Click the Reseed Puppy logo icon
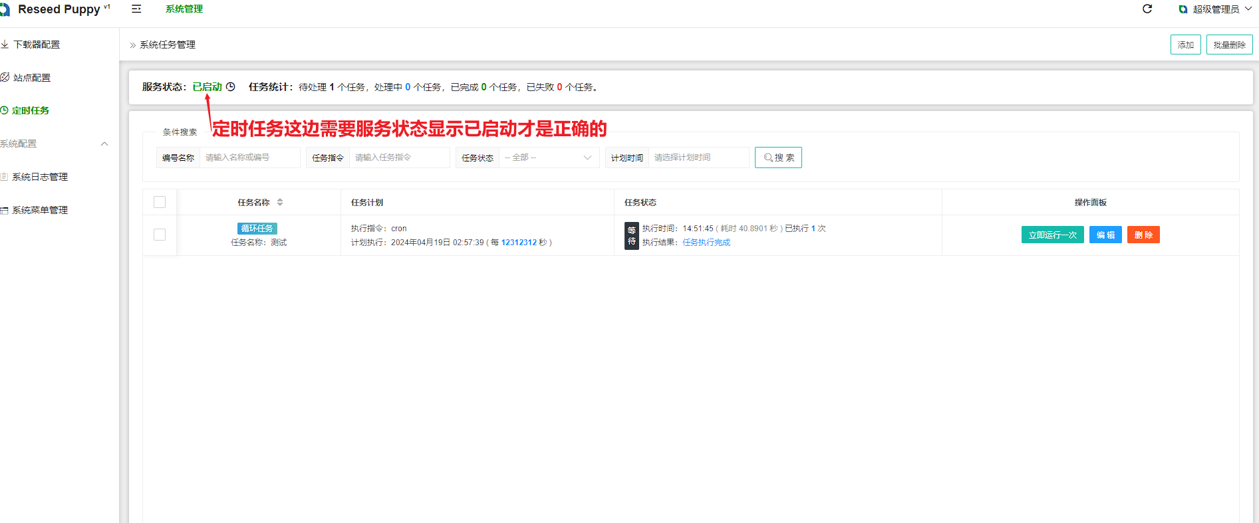The height and width of the screenshot is (523, 1259). 5,9
